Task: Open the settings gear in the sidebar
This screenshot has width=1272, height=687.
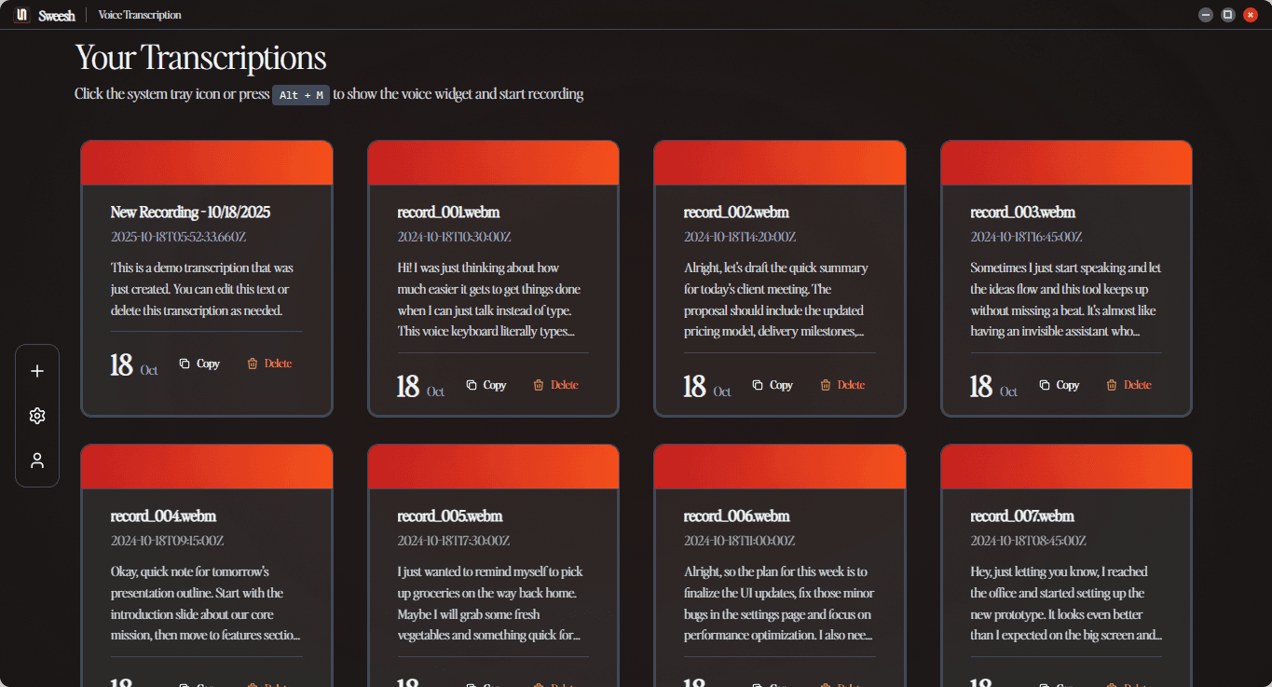Action: (x=37, y=415)
